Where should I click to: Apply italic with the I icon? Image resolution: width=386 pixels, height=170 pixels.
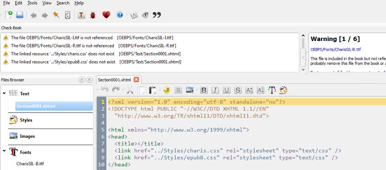215,90
